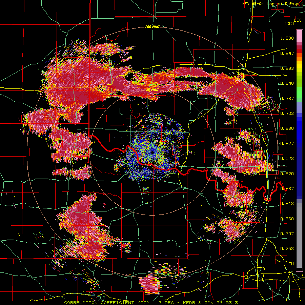Click the 0.787 legend value
This screenshot has width=305, height=305.
coord(287,98)
